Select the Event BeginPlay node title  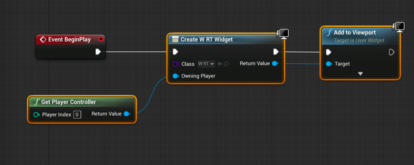point(69,40)
